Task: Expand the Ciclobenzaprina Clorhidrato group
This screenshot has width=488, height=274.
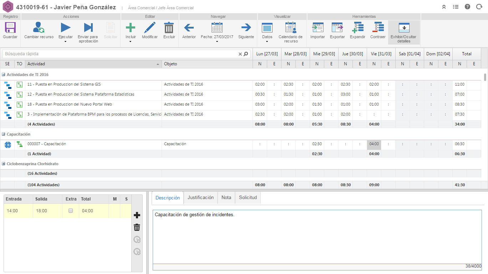Action: pos(4,164)
